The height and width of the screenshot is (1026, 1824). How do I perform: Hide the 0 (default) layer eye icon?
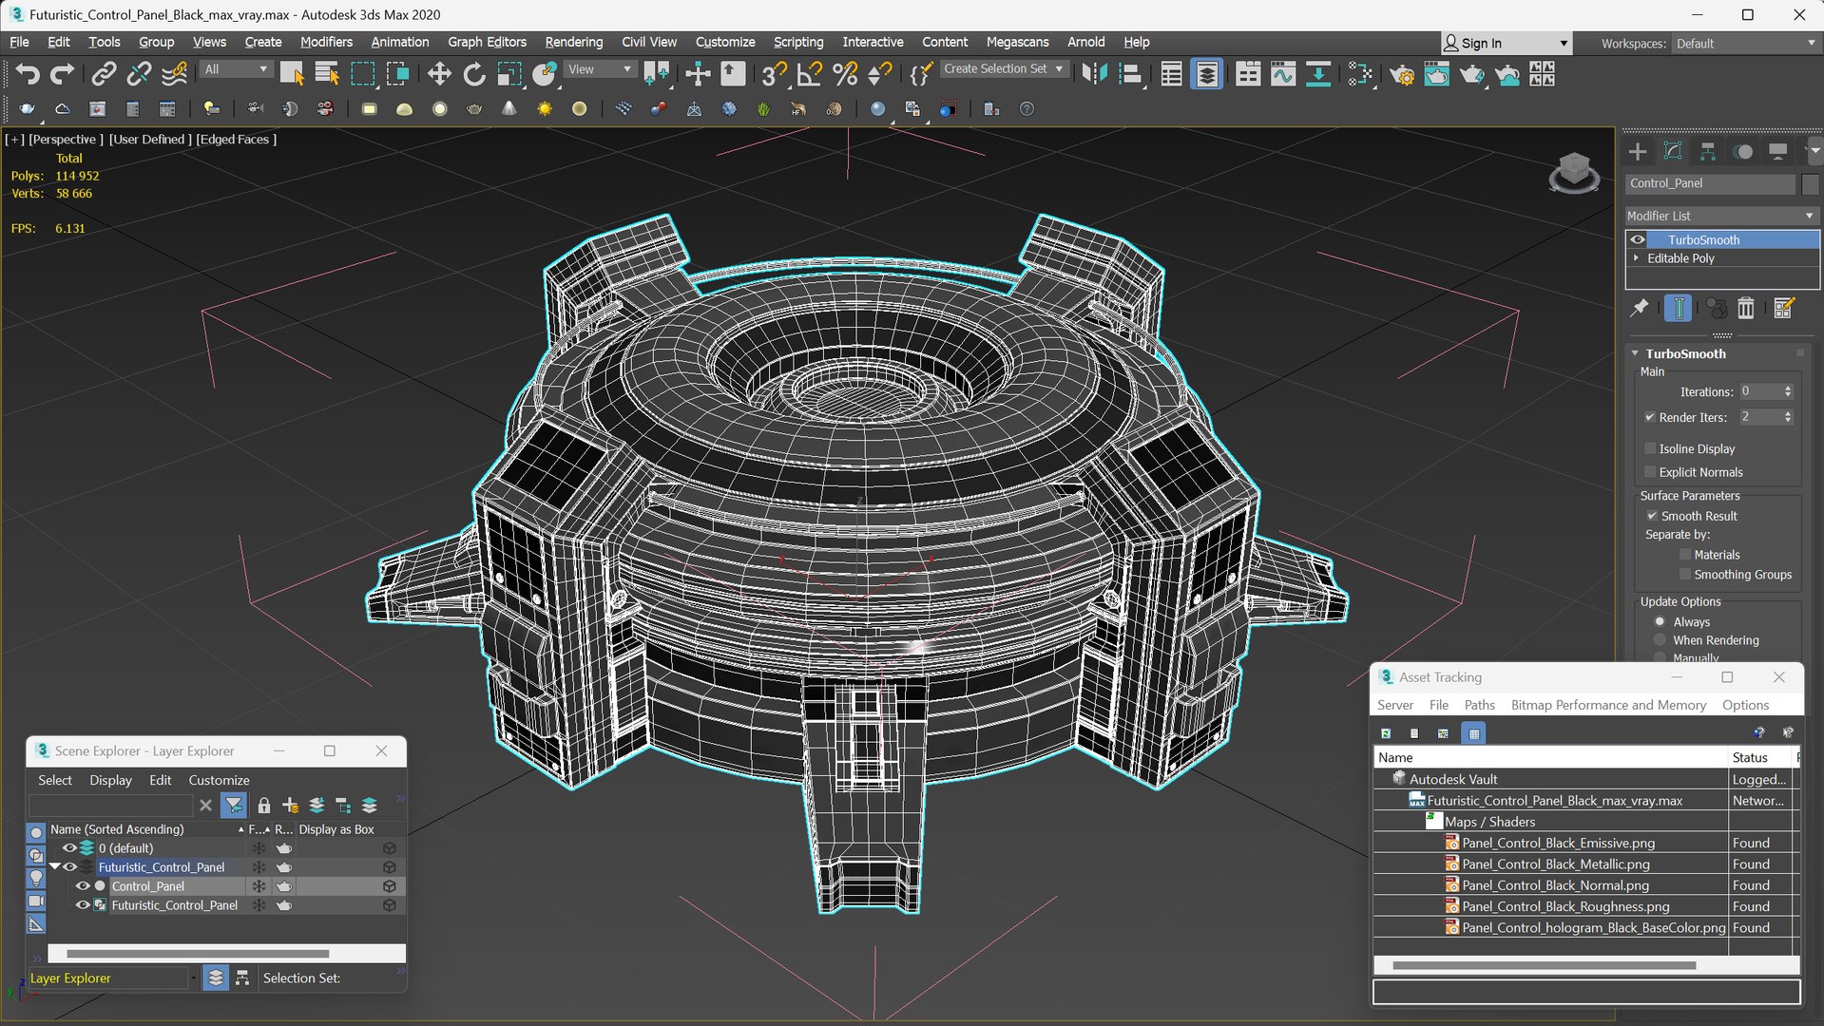69,848
